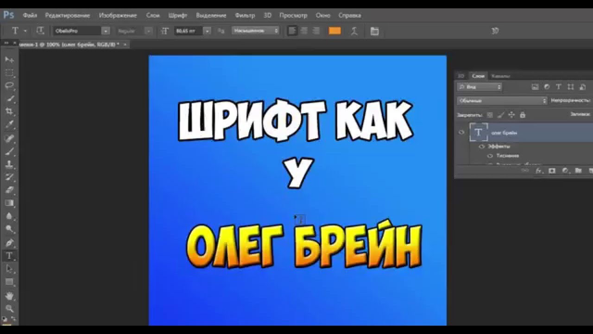Lock layer position
Image resolution: width=593 pixels, height=334 pixels.
pos(511,115)
